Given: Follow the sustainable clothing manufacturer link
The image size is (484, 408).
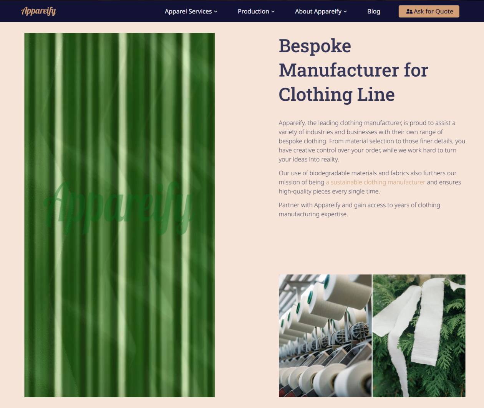Looking at the screenshot, I should (x=375, y=182).
